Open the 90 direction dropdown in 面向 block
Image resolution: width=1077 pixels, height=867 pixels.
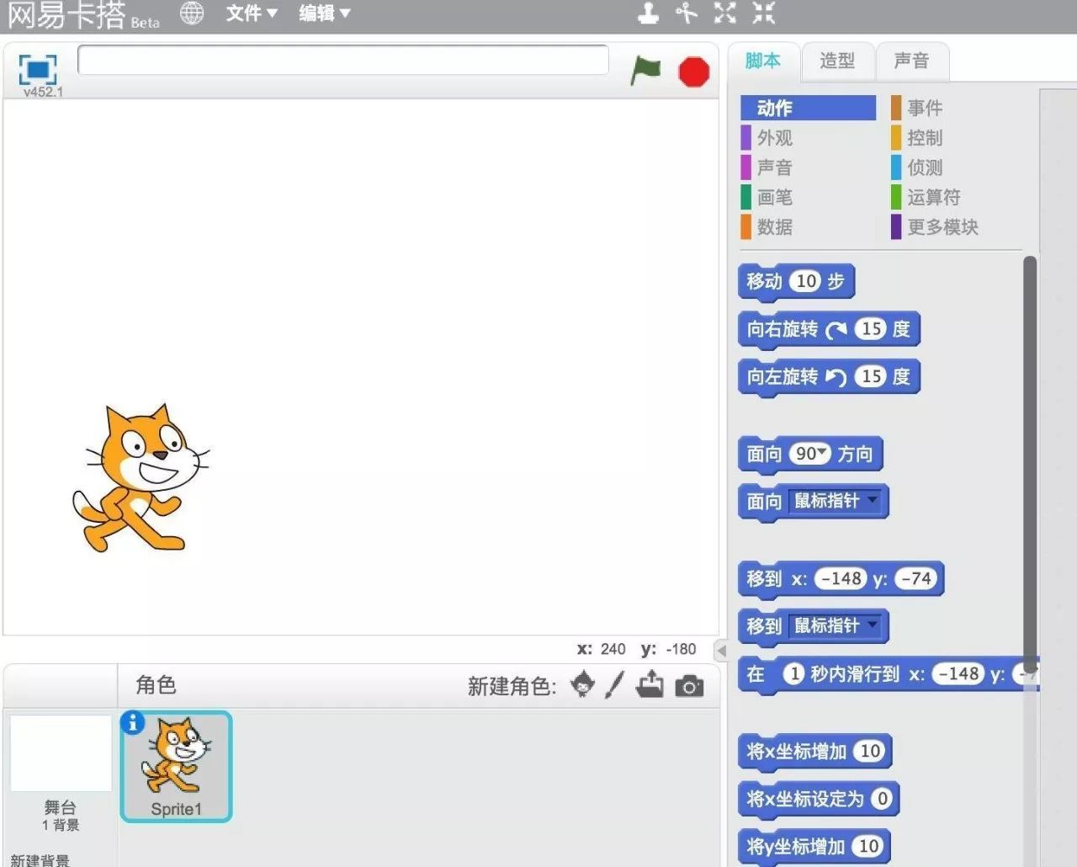point(823,454)
